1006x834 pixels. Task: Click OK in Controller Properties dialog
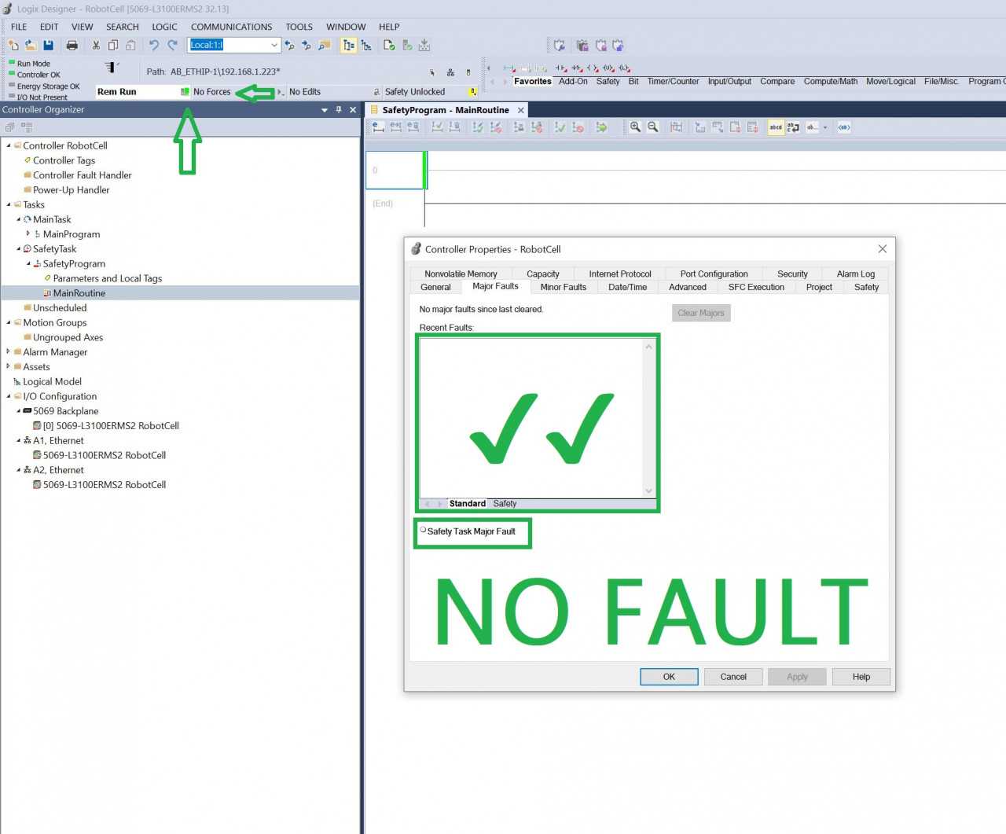(669, 677)
